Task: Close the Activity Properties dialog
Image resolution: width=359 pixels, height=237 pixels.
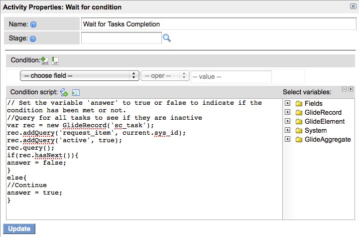Action: (x=353, y=6)
